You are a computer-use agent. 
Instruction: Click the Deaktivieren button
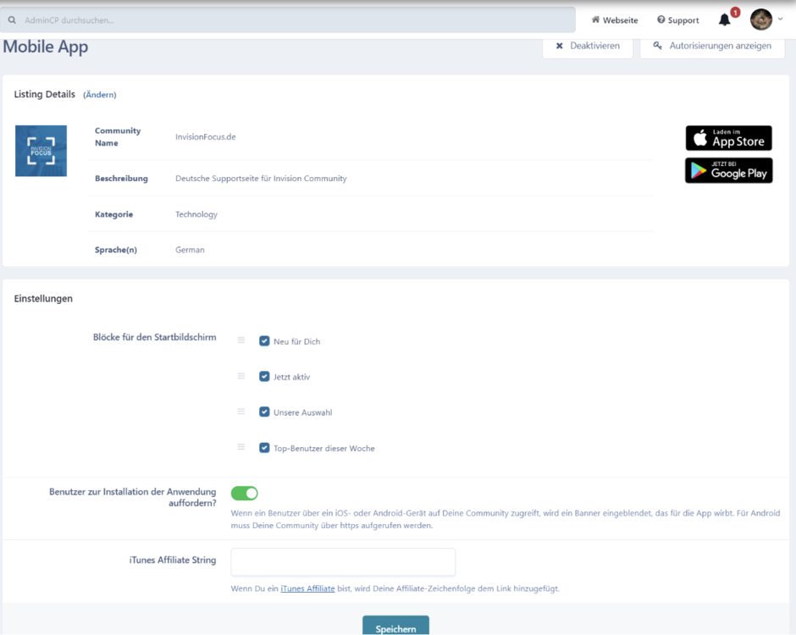point(588,46)
